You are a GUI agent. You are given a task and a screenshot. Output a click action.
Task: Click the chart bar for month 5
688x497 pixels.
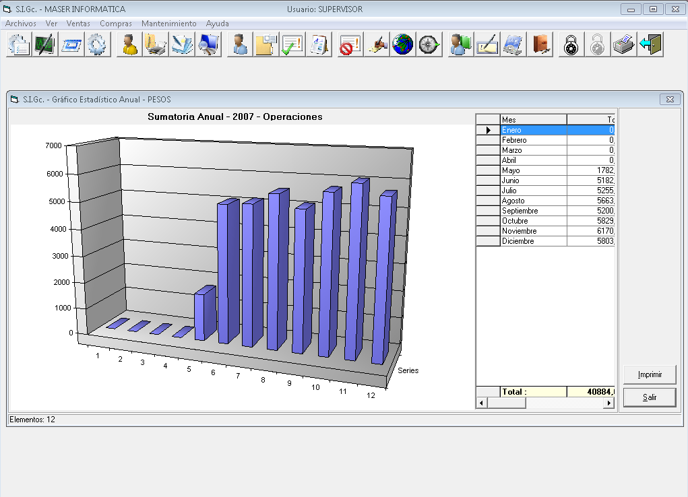(x=205, y=312)
